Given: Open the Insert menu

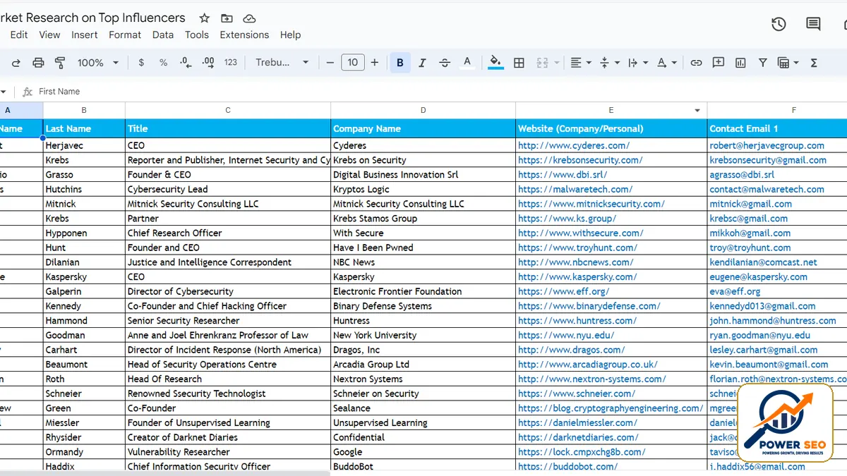Looking at the screenshot, I should click(x=85, y=35).
